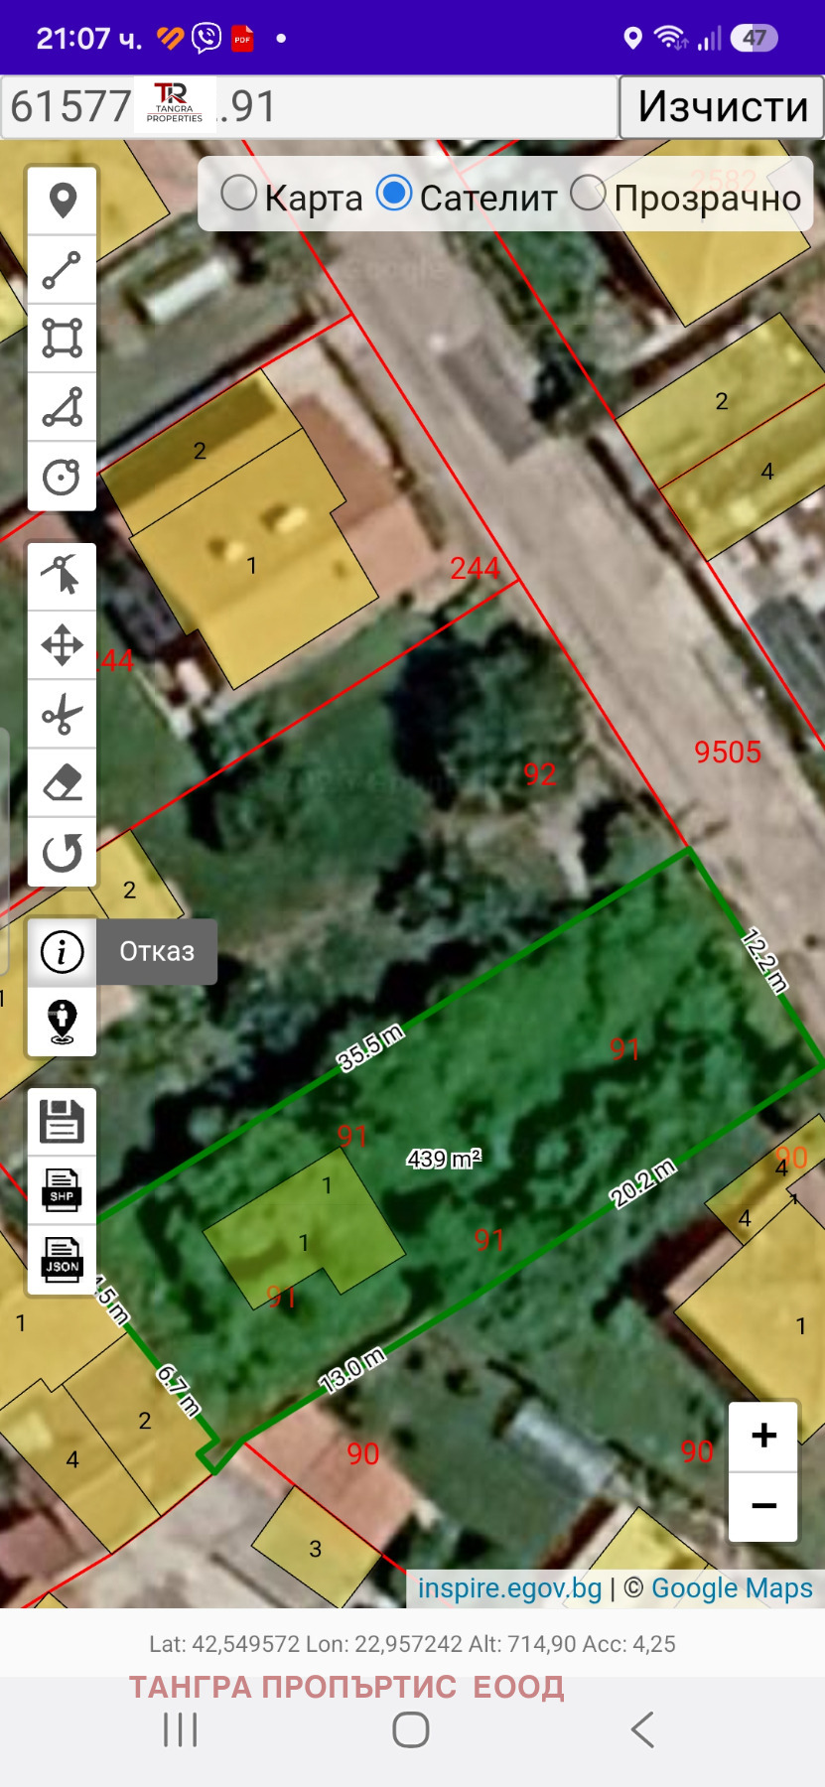Image resolution: width=825 pixels, height=1787 pixels.
Task: Select the line measurement tool
Action: point(62,270)
